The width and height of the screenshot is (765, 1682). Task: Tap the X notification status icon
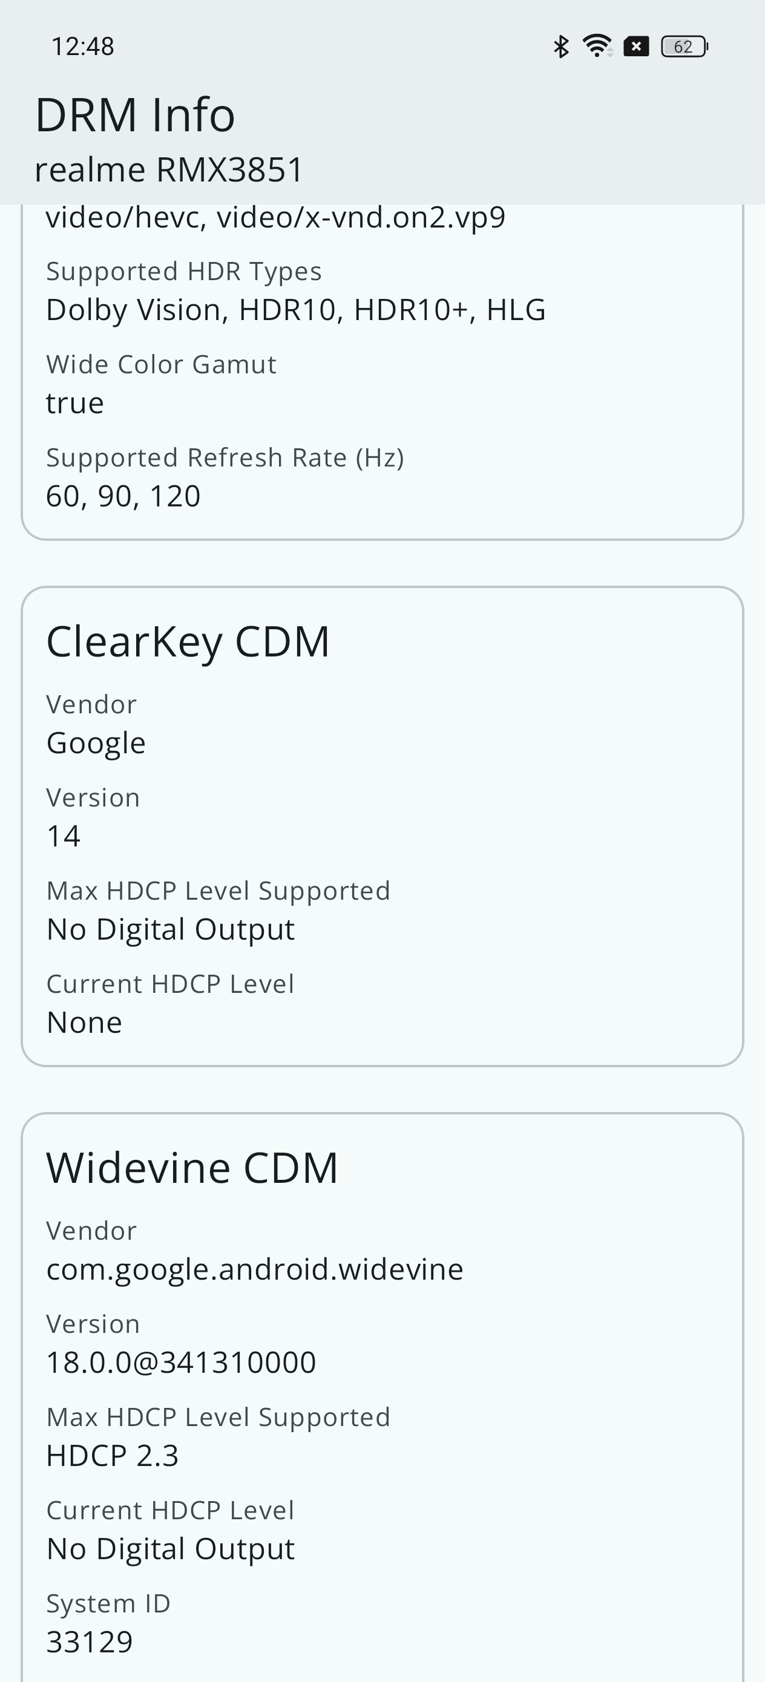point(635,47)
